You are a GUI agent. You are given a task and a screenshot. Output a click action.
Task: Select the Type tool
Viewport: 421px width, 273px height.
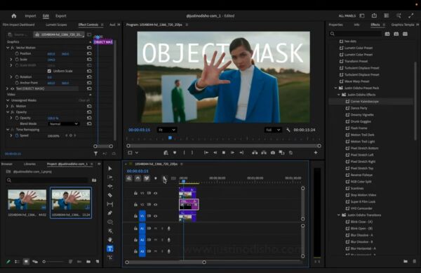[110, 248]
